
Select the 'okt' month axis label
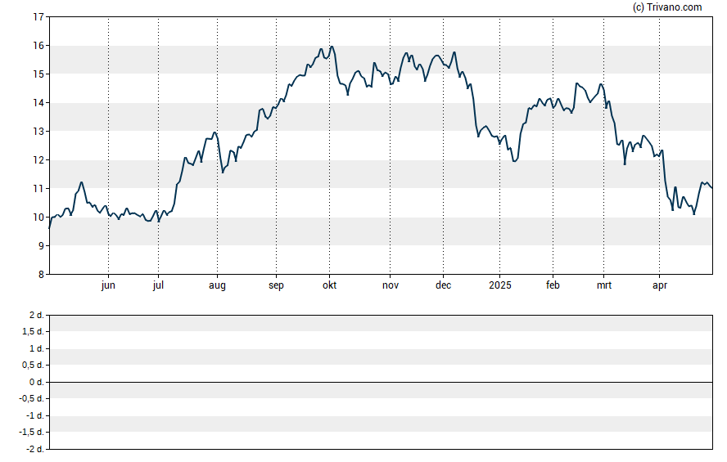pyautogui.click(x=330, y=285)
